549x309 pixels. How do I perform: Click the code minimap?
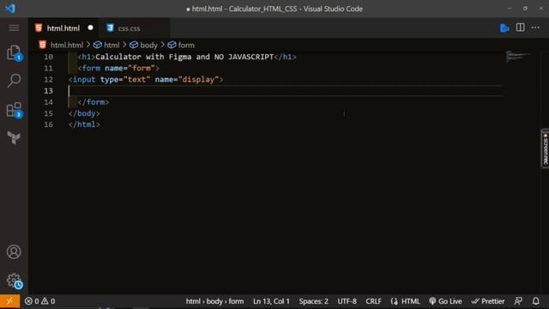(x=518, y=56)
